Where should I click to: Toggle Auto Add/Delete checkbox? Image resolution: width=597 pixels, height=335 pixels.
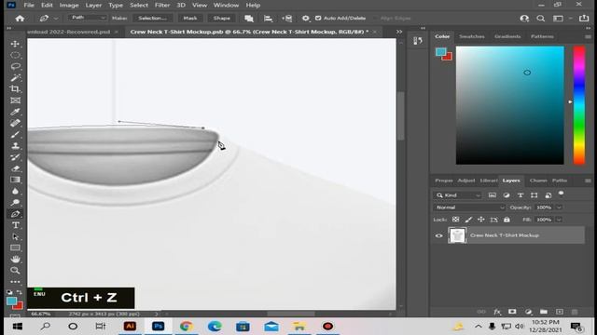coord(318,19)
